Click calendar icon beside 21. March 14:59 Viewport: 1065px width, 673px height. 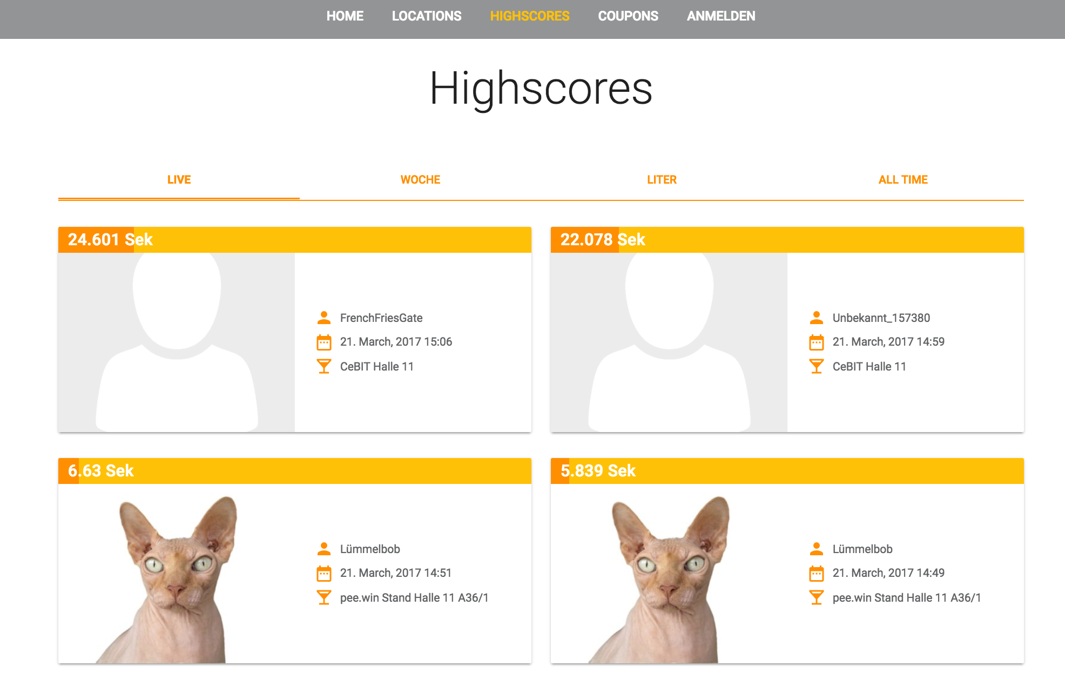pos(817,342)
